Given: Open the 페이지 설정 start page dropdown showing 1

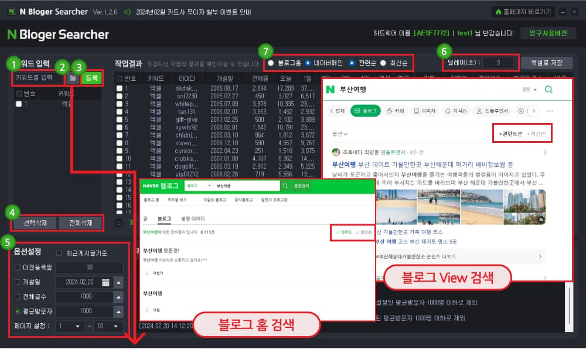Looking at the screenshot, I should 70,326.
